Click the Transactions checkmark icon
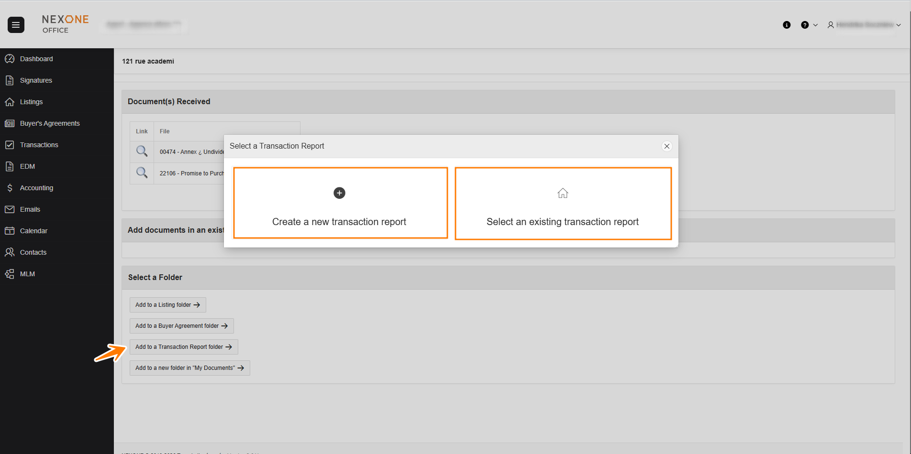 (x=10, y=145)
